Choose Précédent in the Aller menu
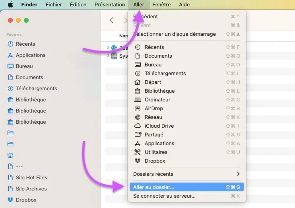The width and height of the screenshot is (295, 208). [x=186, y=17]
